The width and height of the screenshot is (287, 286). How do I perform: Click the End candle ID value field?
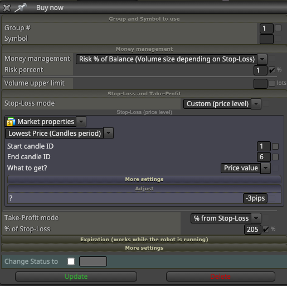coord(264,157)
